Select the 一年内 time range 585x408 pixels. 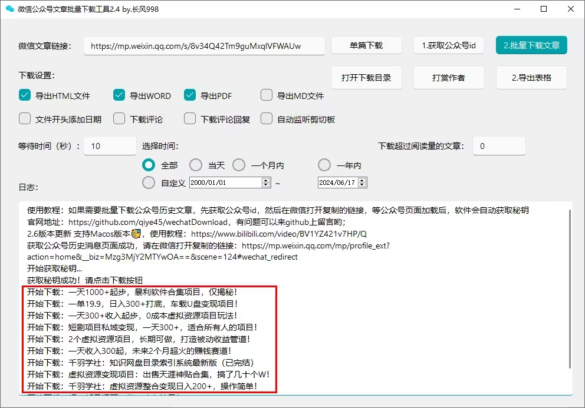(324, 165)
